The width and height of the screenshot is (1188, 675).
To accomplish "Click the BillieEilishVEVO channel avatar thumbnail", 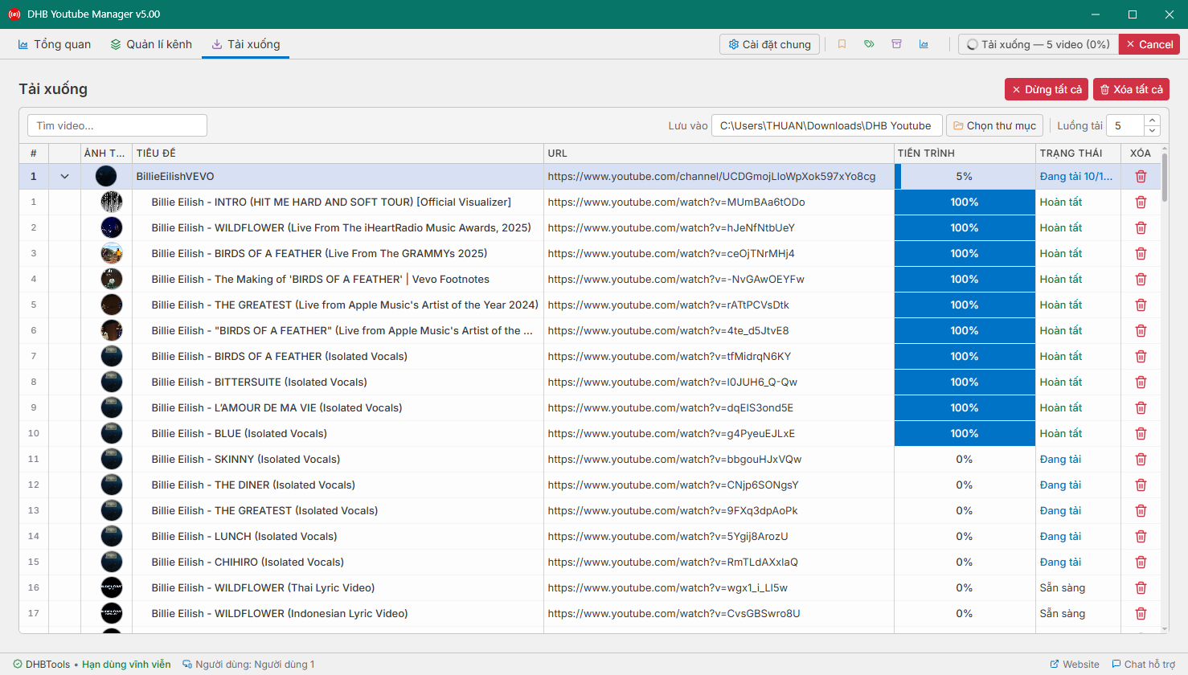I will [106, 177].
